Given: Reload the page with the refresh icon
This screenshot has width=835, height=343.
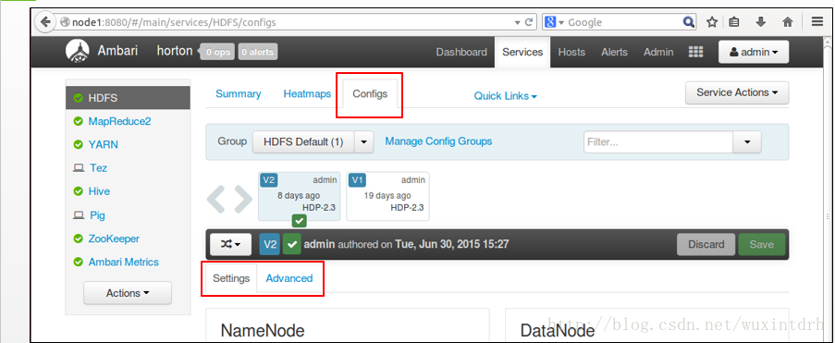Looking at the screenshot, I should pyautogui.click(x=528, y=22).
